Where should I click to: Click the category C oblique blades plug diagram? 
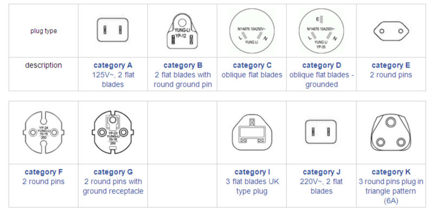(x=252, y=31)
